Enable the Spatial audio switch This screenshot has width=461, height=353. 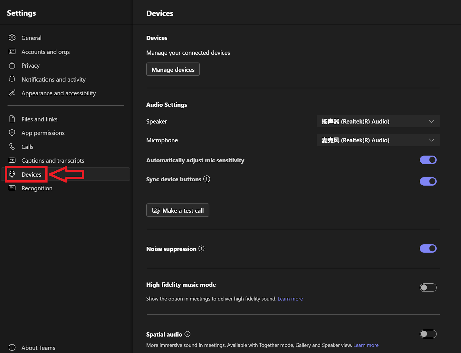428,334
